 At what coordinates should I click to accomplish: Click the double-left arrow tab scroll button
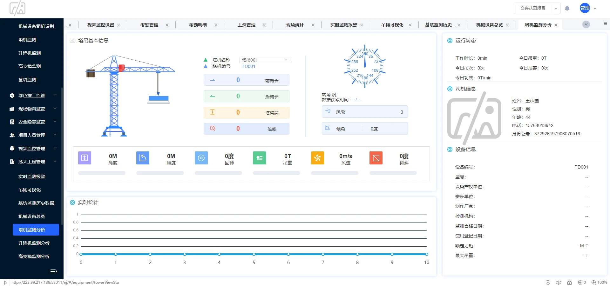tap(586, 24)
